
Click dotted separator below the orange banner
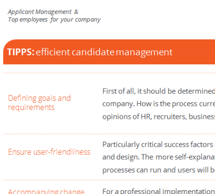tap(109, 73)
